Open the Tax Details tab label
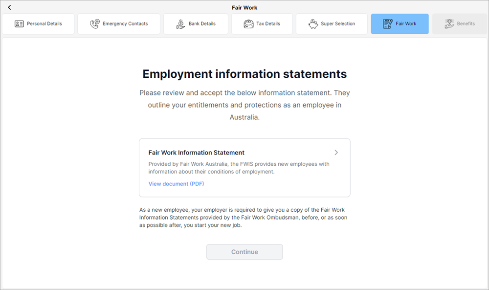 (x=268, y=23)
